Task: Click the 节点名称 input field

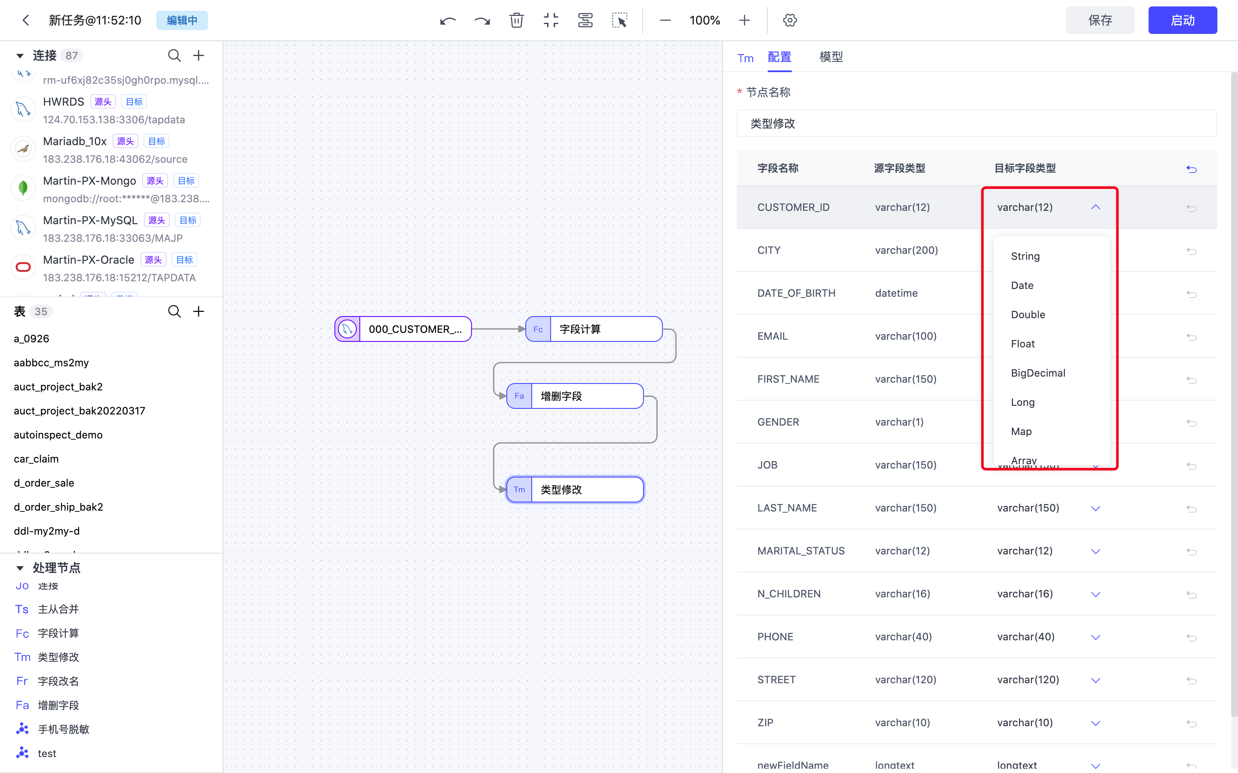Action: point(976,123)
